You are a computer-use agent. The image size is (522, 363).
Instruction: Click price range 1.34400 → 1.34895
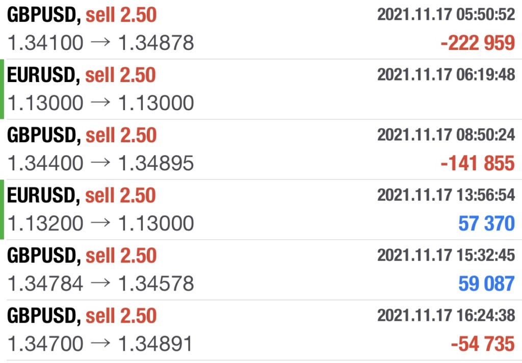[100, 163]
